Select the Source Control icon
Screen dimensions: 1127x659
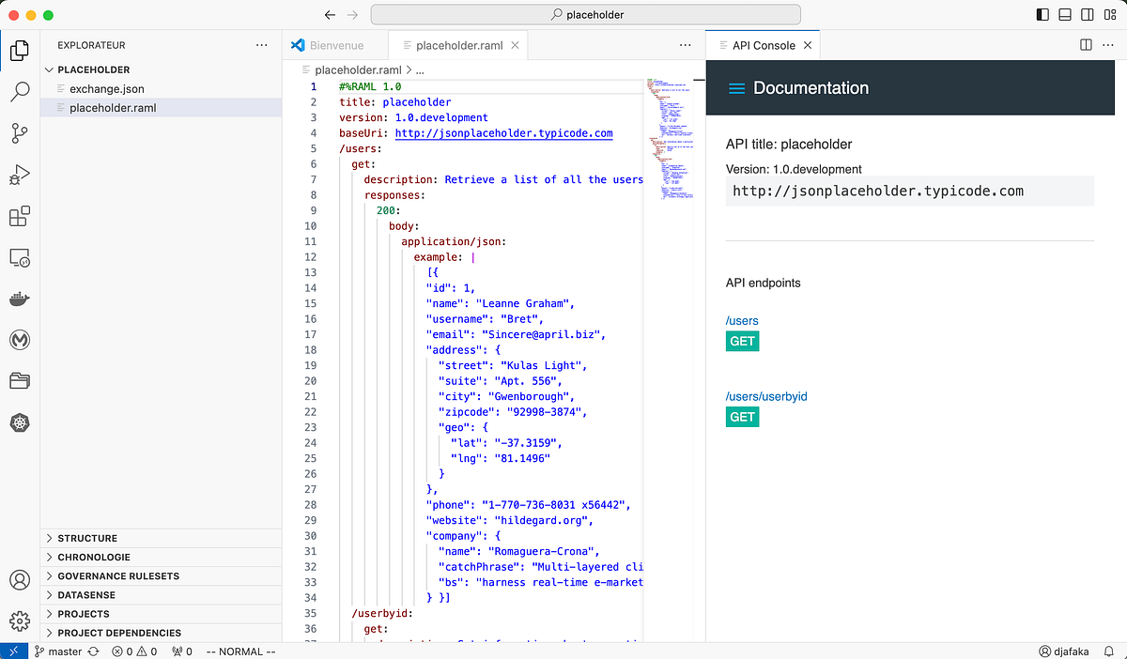[19, 133]
